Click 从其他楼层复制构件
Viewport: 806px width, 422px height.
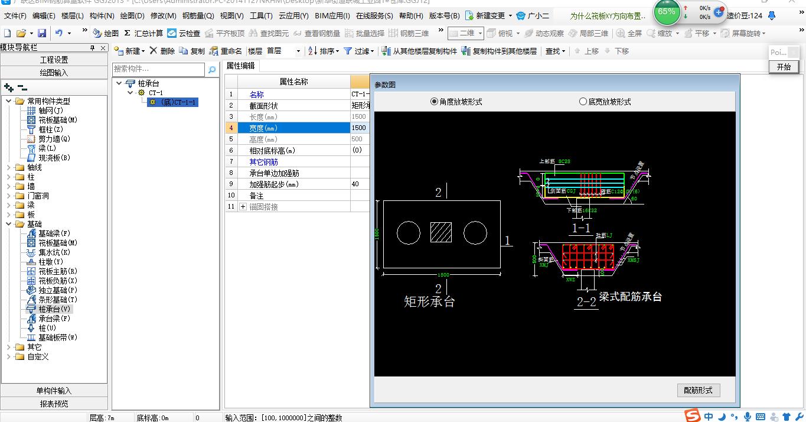coord(419,51)
